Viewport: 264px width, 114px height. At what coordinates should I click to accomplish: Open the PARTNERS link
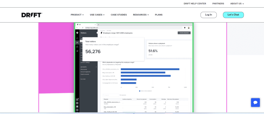click(x=218, y=4)
